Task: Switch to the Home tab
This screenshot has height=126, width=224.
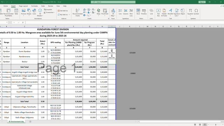Action: 6,6
